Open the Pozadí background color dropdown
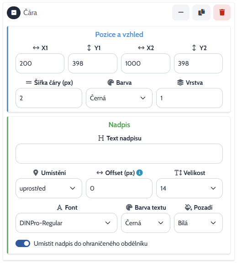Screen dimensions: 237x263 (198, 223)
